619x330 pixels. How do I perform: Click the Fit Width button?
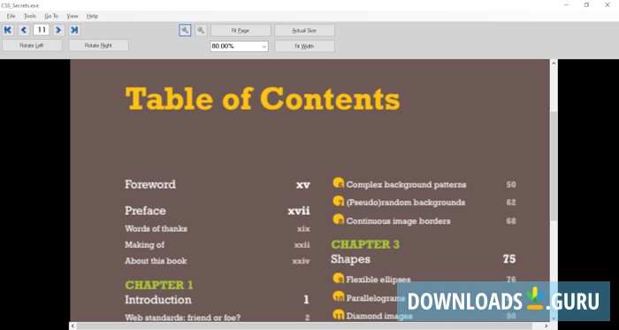304,46
